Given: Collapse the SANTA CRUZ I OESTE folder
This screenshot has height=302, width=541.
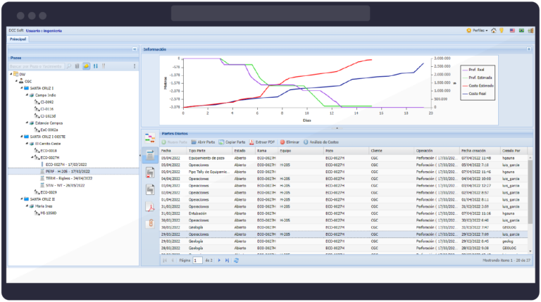Looking at the screenshot, I should point(21,137).
